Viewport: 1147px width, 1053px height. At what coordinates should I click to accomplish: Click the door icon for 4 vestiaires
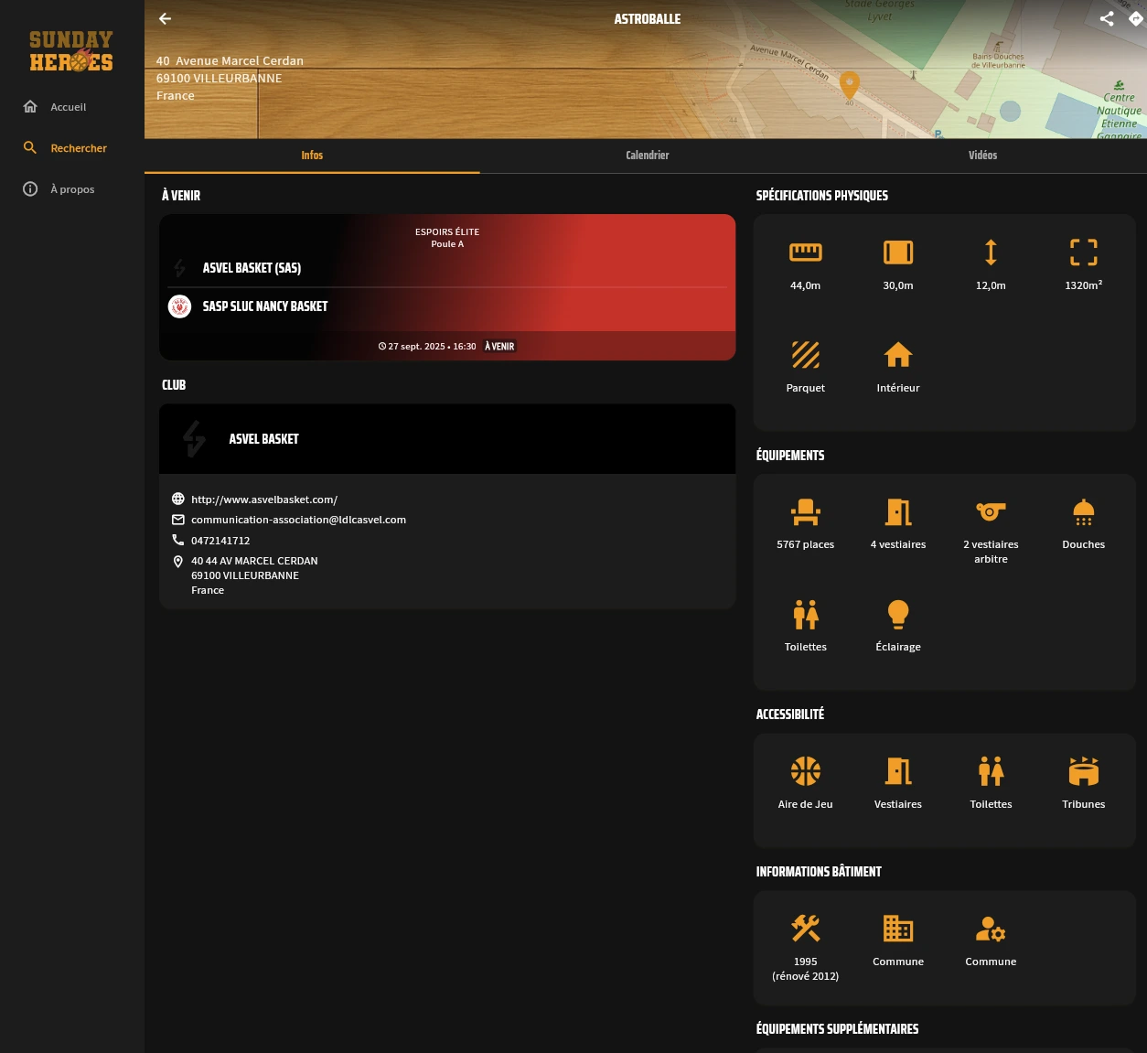pos(898,512)
